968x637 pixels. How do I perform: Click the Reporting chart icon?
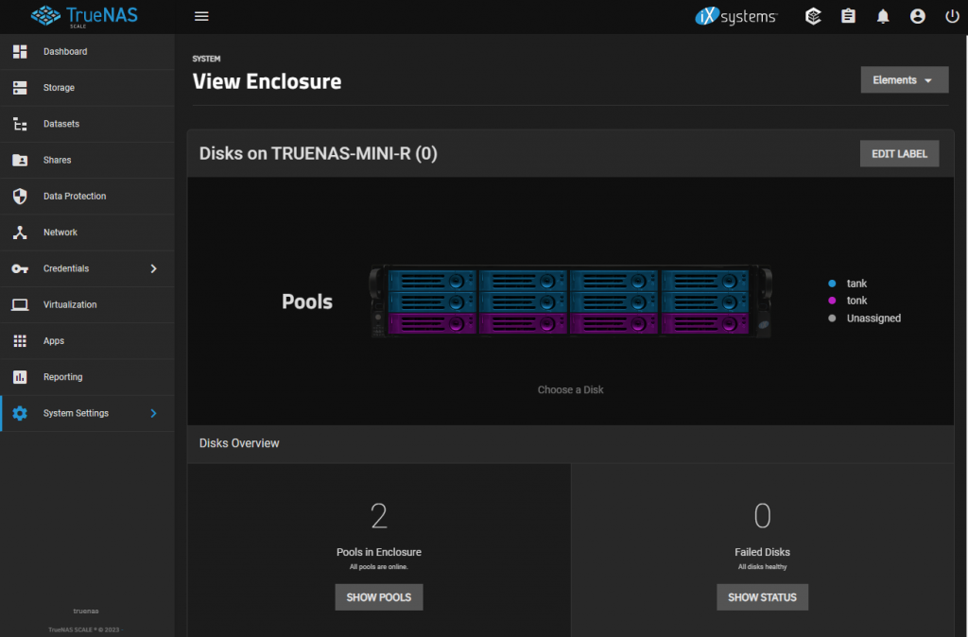pos(20,377)
